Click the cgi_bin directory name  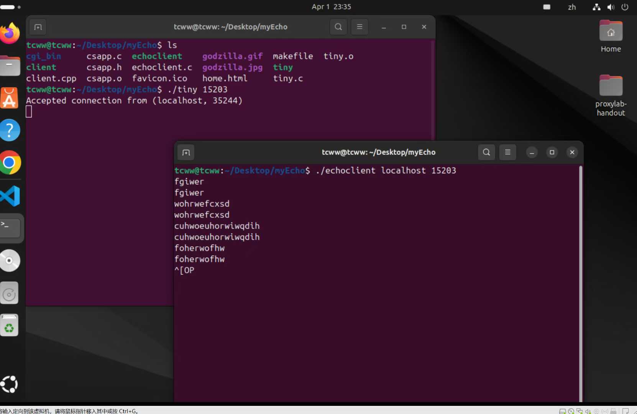coord(43,56)
